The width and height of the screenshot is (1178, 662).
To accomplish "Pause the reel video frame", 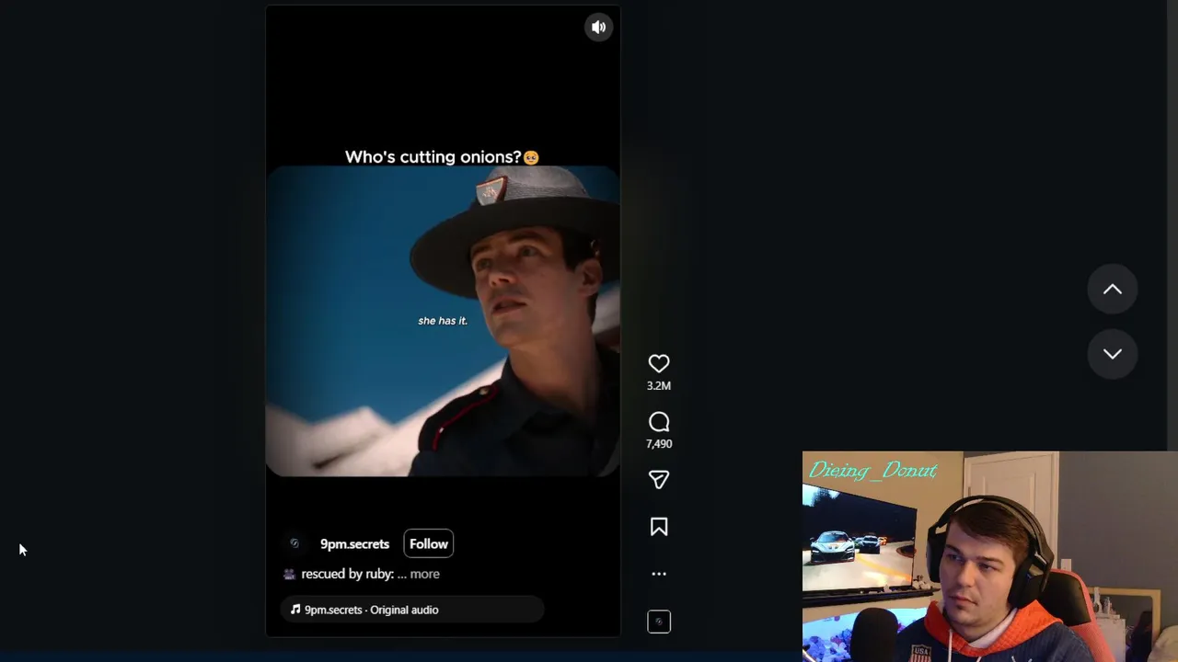I will coord(443,321).
